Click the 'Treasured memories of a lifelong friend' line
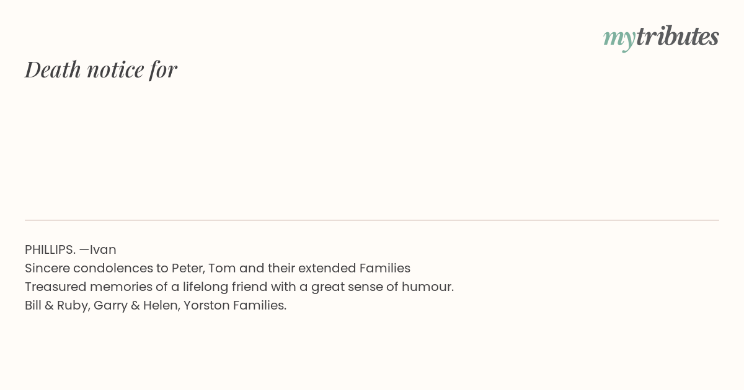The image size is (744, 390). pos(239,287)
